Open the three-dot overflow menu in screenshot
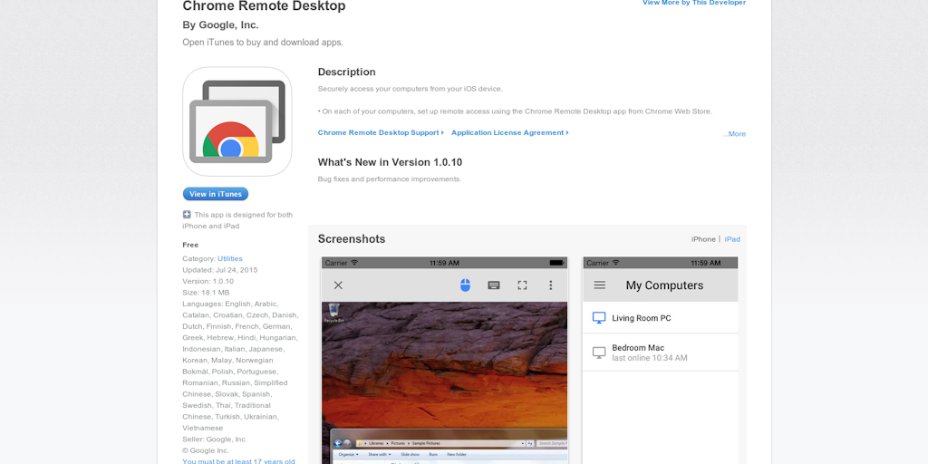Image resolution: width=928 pixels, height=464 pixels. pyautogui.click(x=550, y=285)
